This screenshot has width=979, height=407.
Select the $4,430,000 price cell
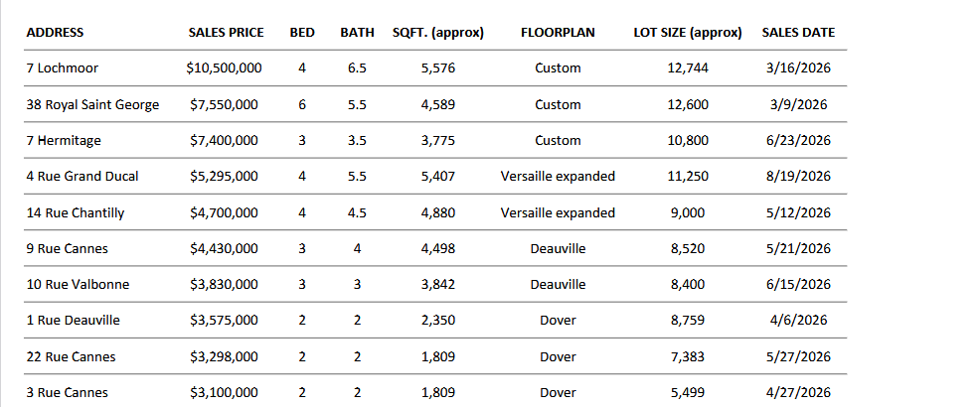point(225,248)
